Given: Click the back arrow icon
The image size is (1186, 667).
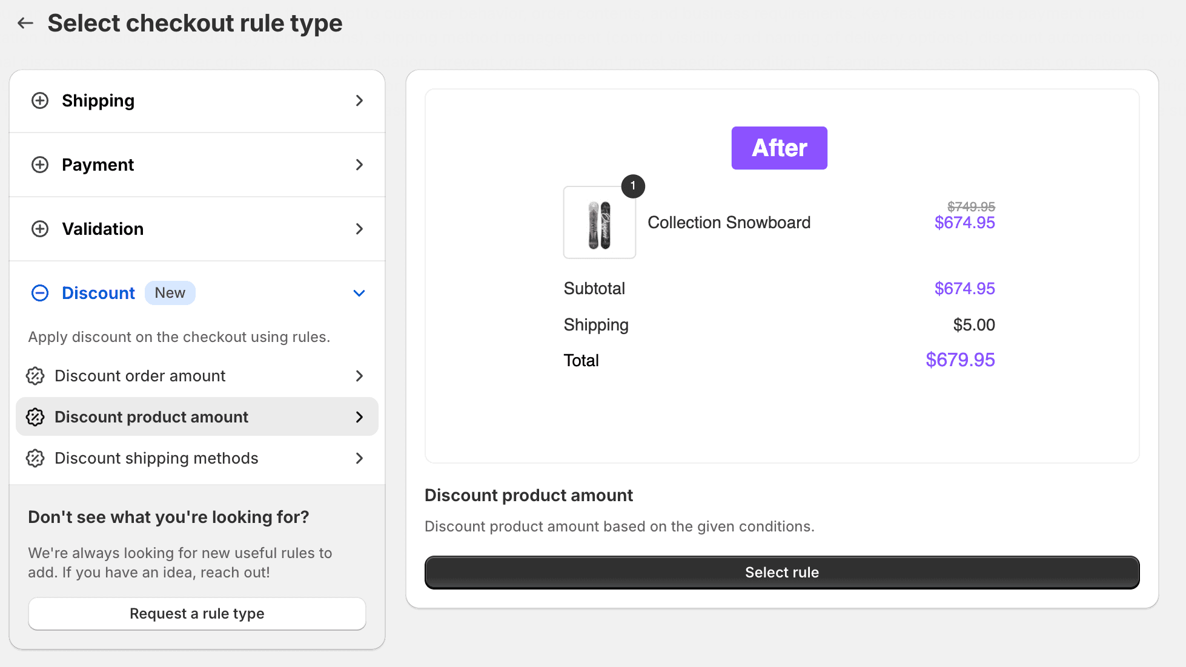Looking at the screenshot, I should point(25,22).
